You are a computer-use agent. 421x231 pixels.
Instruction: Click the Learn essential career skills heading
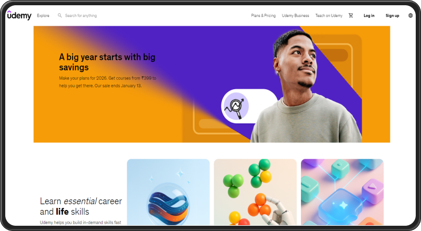(81, 206)
